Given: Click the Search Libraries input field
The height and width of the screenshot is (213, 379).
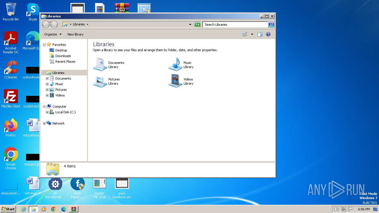Looking at the screenshot, I should pyautogui.click(x=235, y=25).
